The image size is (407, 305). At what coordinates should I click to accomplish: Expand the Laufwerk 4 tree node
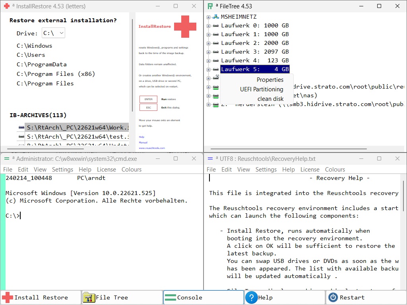click(208, 61)
